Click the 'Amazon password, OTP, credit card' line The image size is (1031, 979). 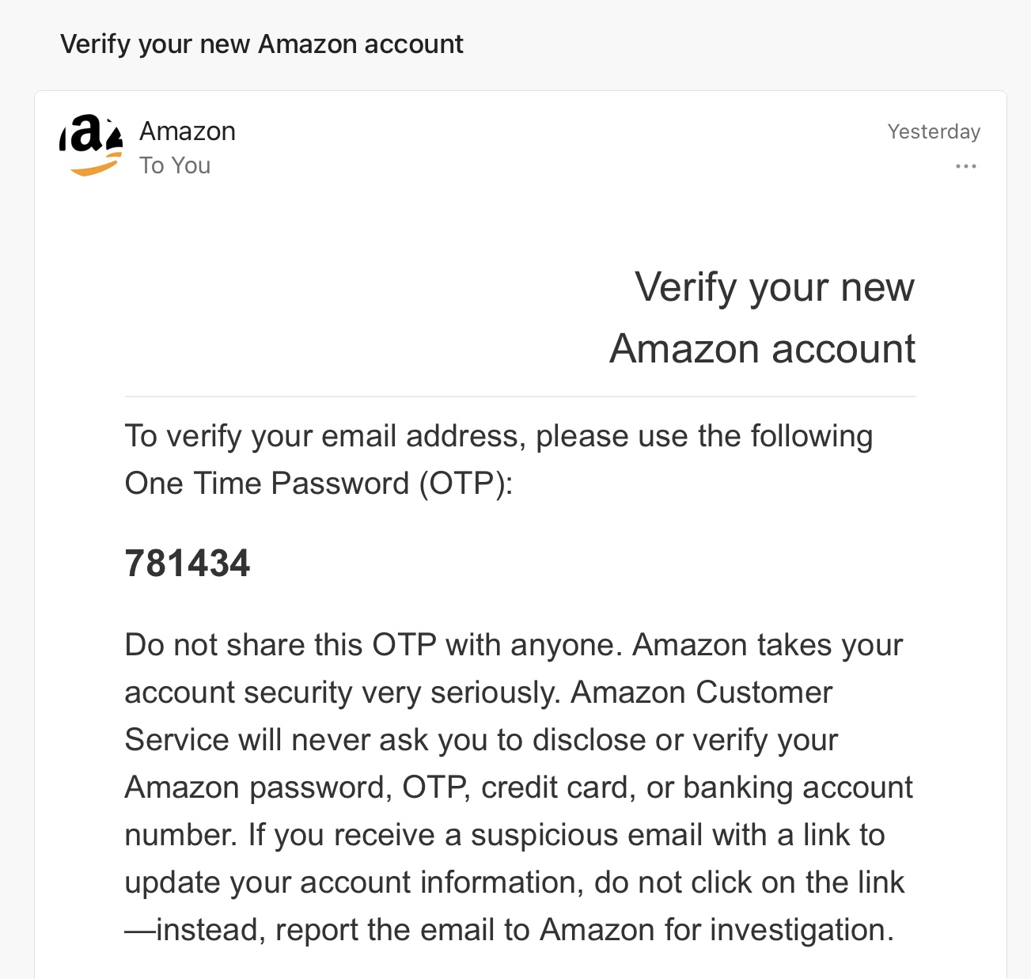[519, 787]
